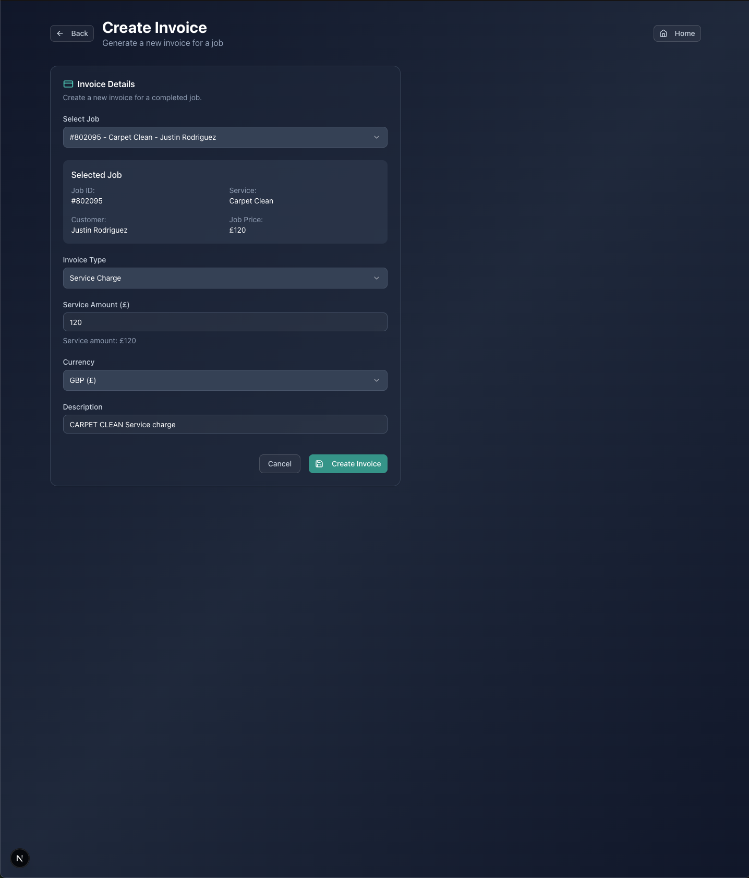Image resolution: width=749 pixels, height=878 pixels.
Task: Click the credit card icon beside Invoice Details
Action: (x=68, y=84)
